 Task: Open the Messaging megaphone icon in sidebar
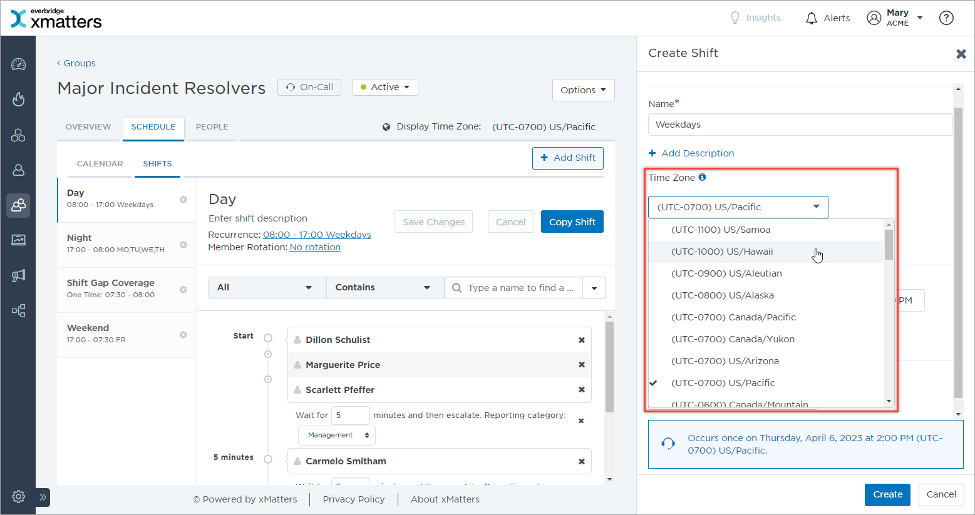(18, 275)
